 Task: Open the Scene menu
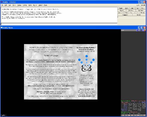coord(30,5)
